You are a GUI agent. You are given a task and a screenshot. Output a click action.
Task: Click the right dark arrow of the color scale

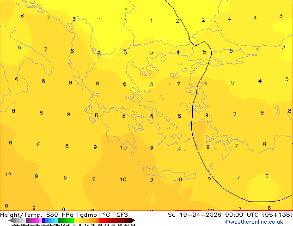pyautogui.click(x=133, y=220)
